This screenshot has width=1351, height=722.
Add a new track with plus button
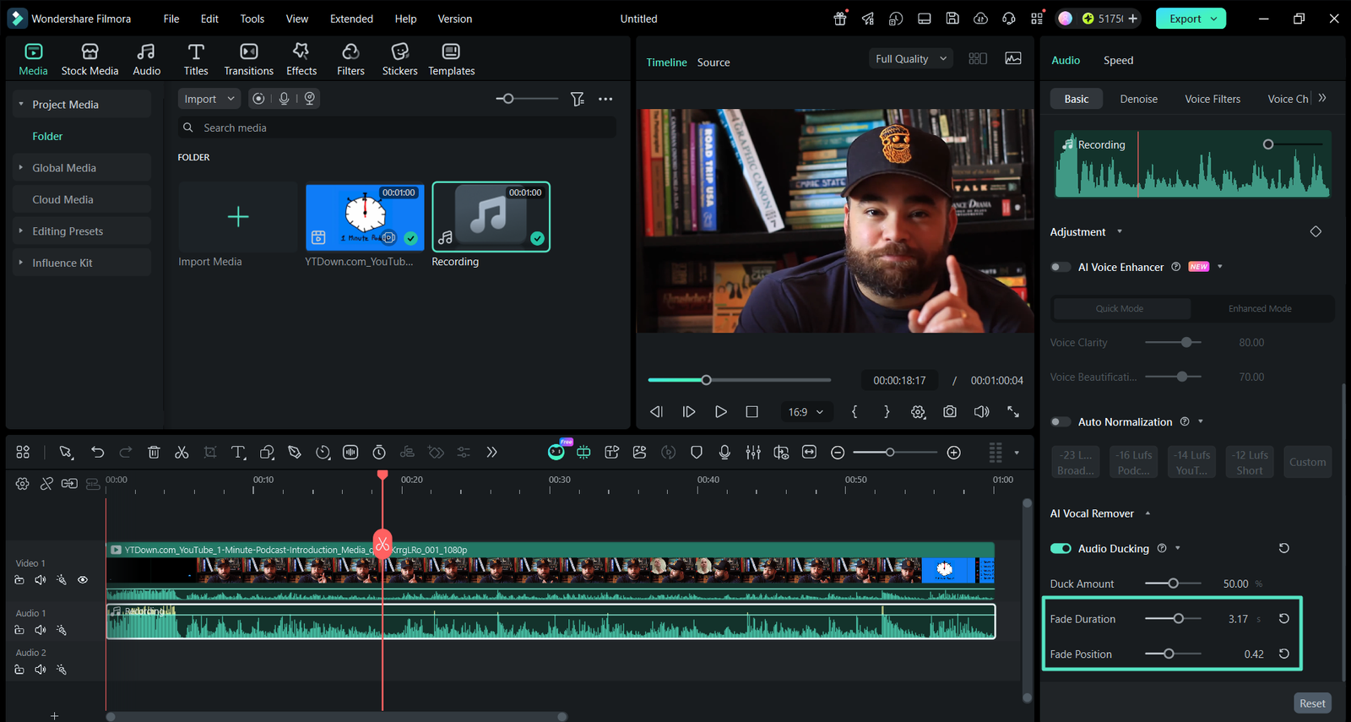pos(54,715)
